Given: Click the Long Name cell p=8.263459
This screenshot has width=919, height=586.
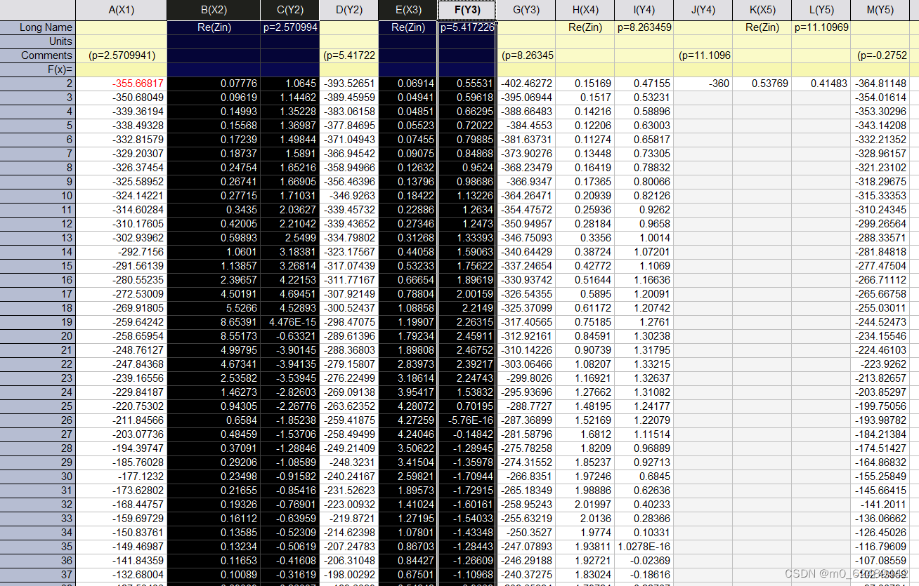Looking at the screenshot, I should click(644, 27).
